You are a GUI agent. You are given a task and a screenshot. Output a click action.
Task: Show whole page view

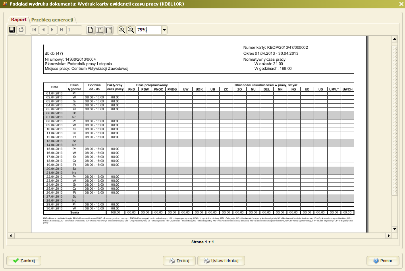pyautogui.click(x=90, y=30)
